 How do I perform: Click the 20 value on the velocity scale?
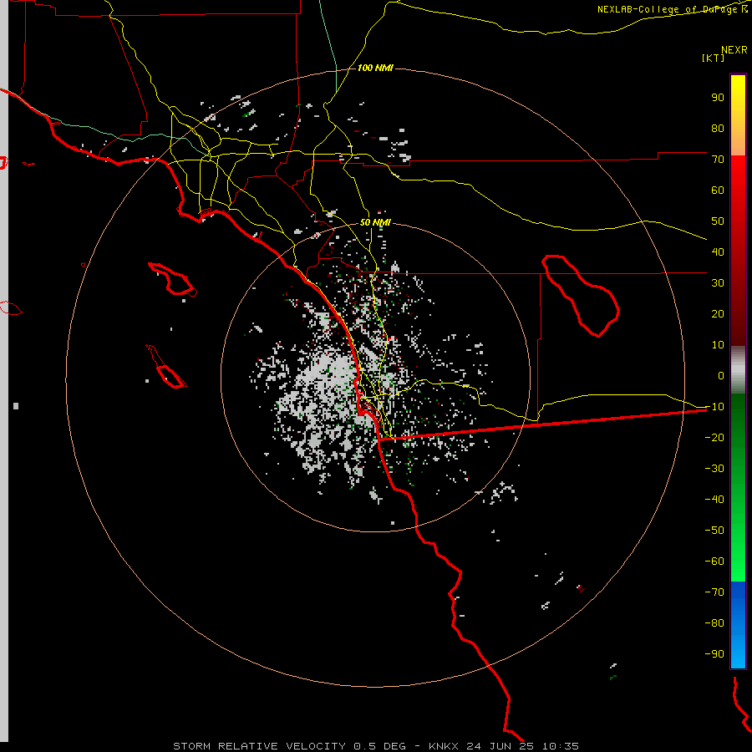pos(718,313)
